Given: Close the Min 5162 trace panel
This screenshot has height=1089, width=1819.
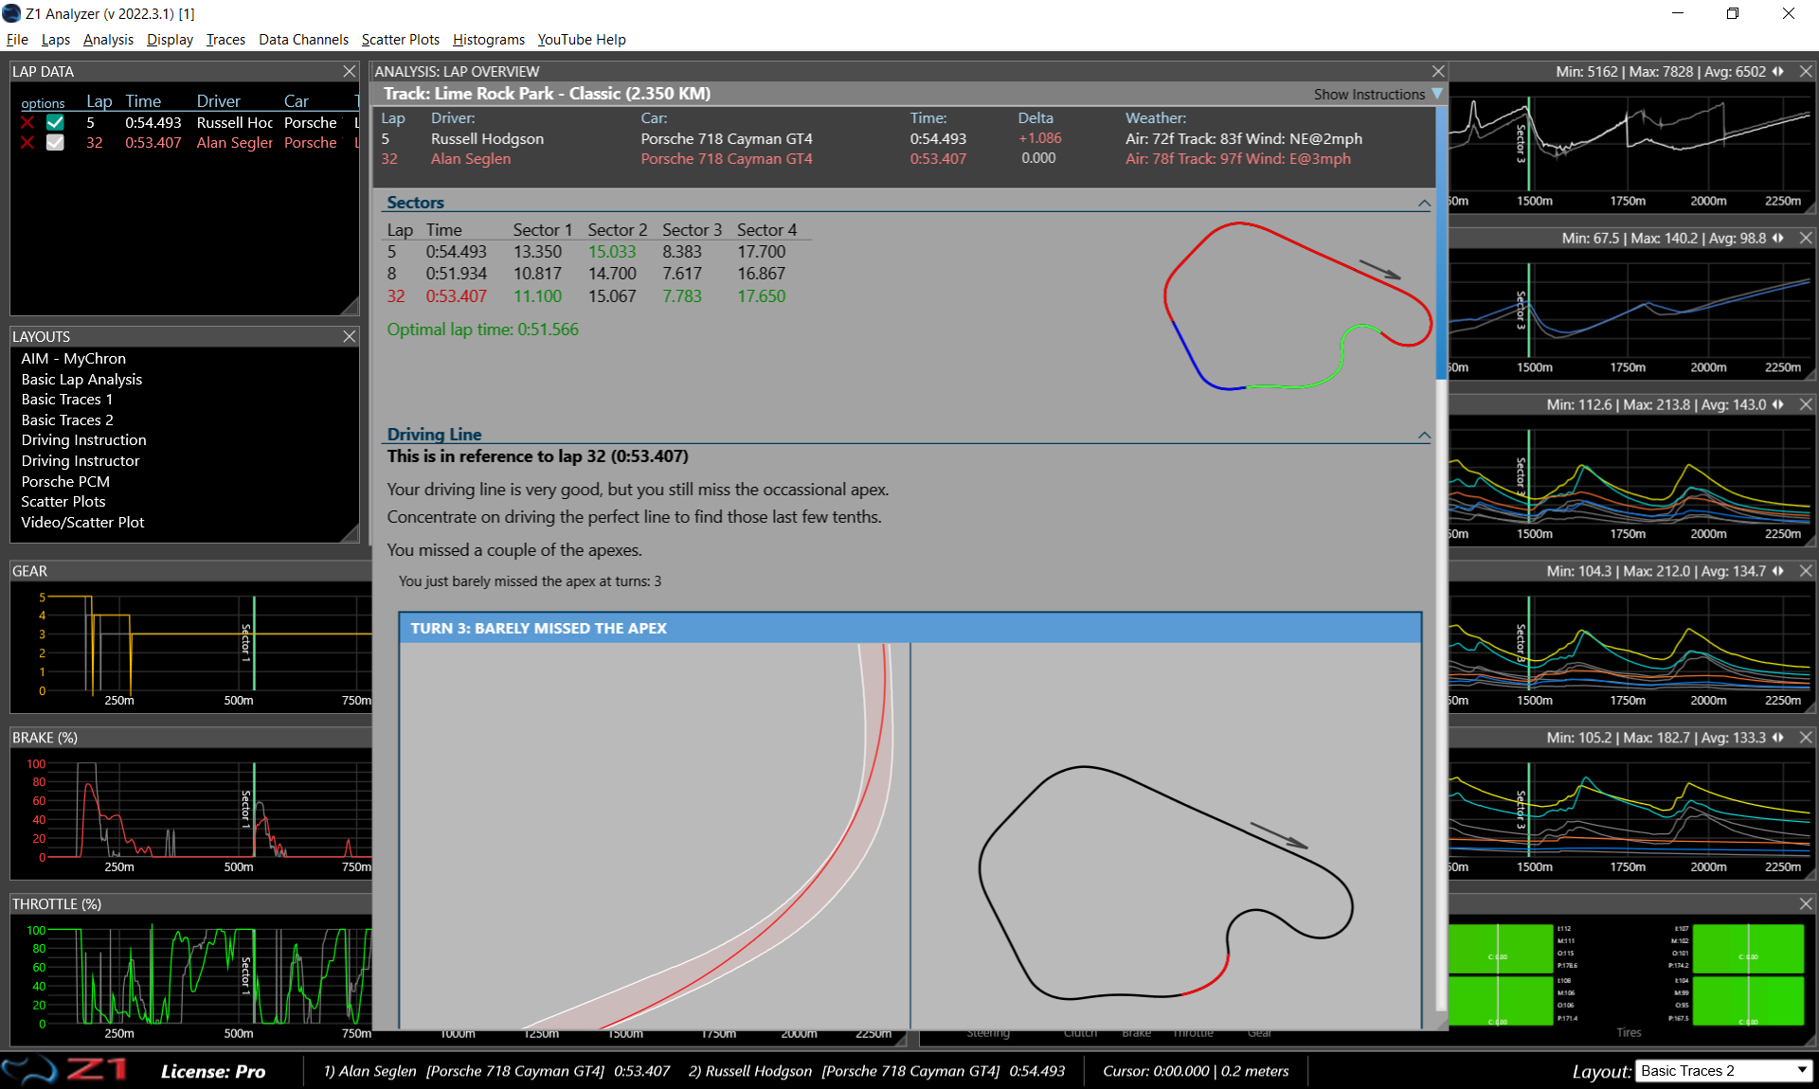Looking at the screenshot, I should pos(1806,72).
